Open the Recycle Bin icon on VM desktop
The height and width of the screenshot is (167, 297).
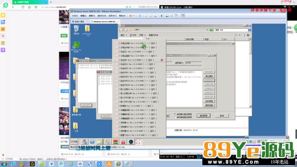click(x=76, y=30)
